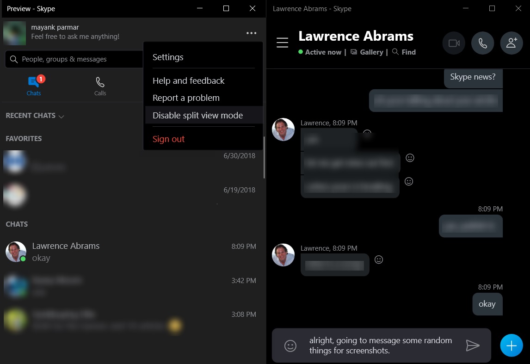Click 'Feel free to ask me anything!' mood text
Image resolution: width=530 pixels, height=364 pixels.
75,37
